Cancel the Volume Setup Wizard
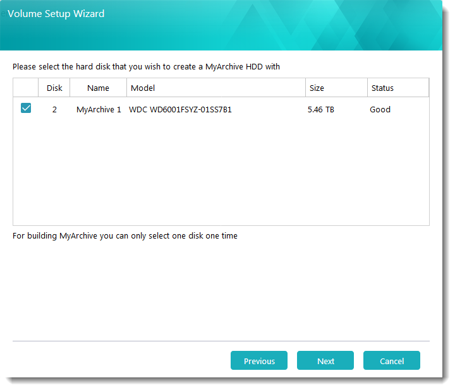 392,361
